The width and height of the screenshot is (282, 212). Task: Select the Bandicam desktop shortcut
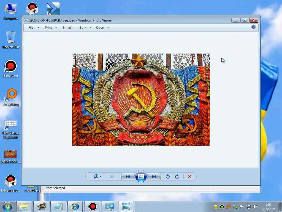(x=11, y=69)
